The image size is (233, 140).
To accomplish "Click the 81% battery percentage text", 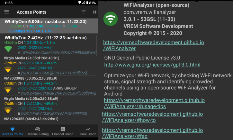I will click(93, 3).
